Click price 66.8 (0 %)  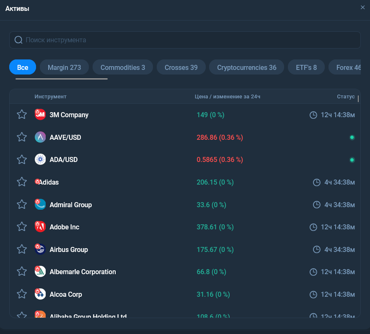[212, 272]
